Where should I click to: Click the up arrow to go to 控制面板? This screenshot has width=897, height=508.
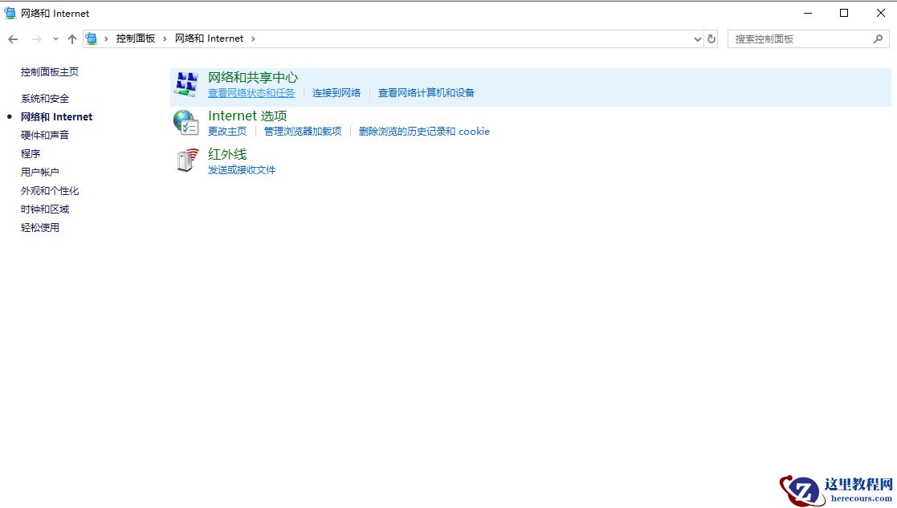pos(71,38)
